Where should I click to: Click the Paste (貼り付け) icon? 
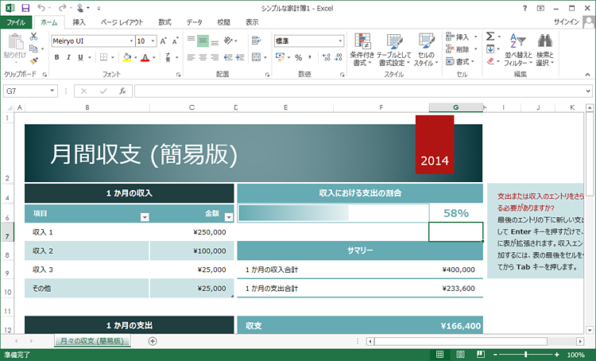click(15, 42)
